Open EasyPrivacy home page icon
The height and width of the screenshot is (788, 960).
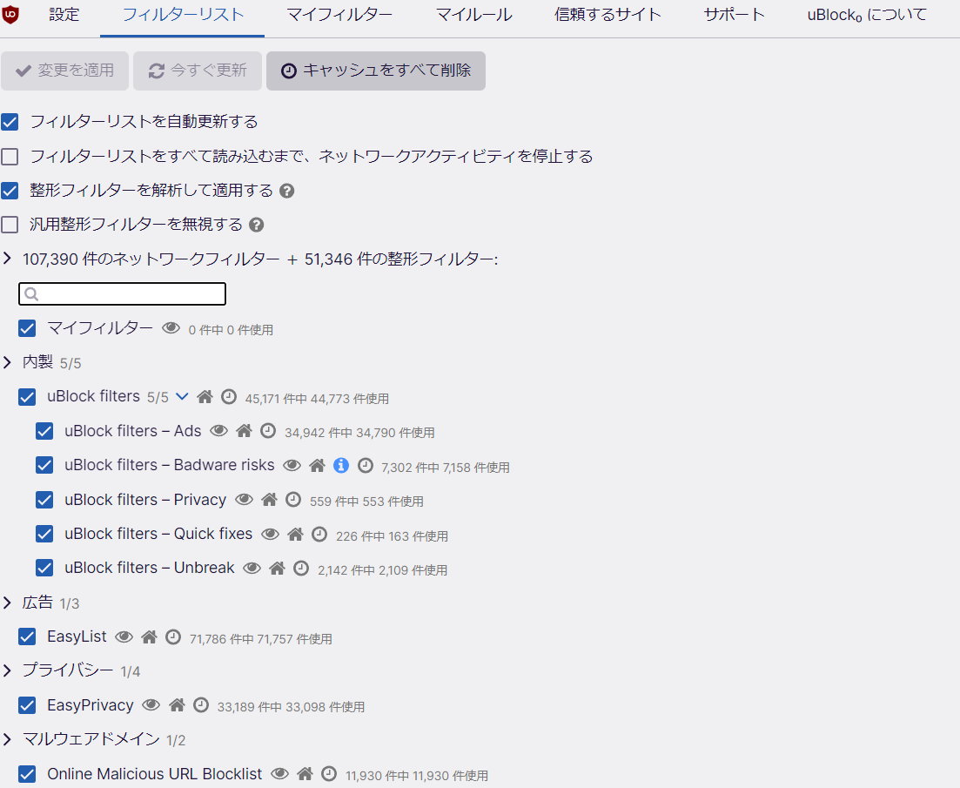coord(178,704)
